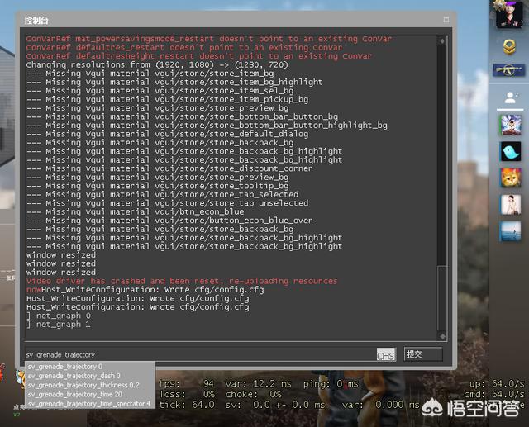The image size is (529, 427).
Task: Select the seascape friend avatar
Action: (x=511, y=231)
